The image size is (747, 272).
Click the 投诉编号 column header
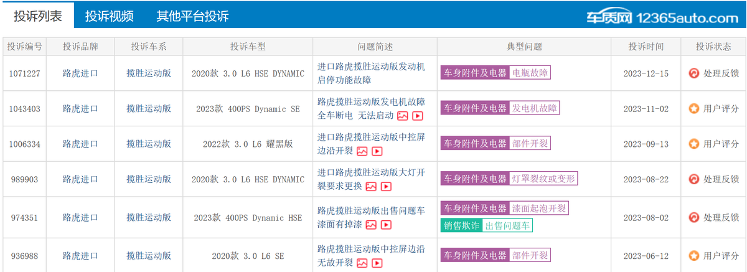pos(25,47)
